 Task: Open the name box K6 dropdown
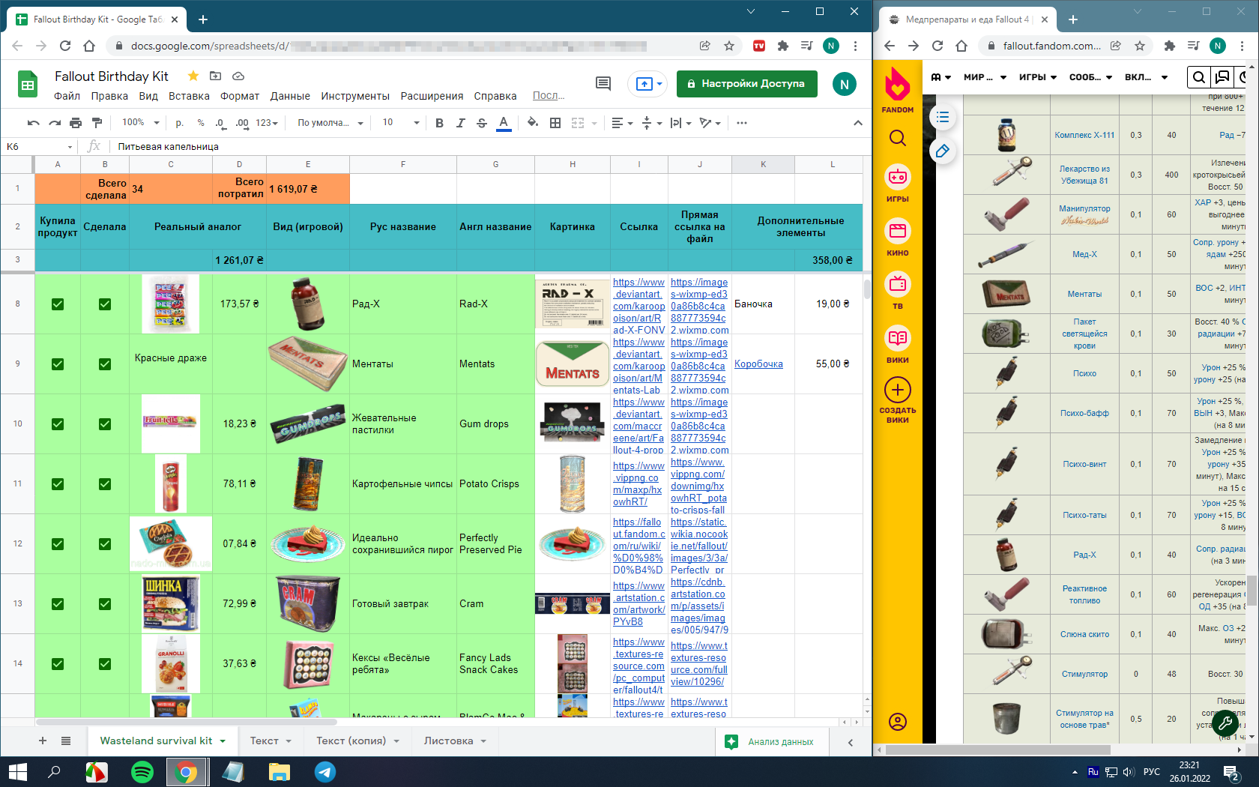[x=70, y=147]
